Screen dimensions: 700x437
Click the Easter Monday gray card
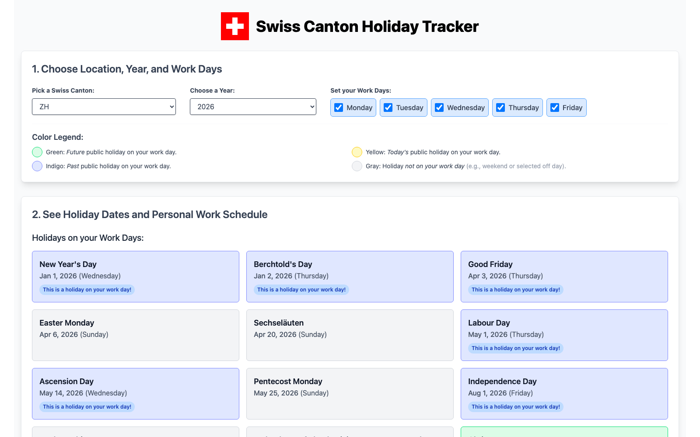point(136,335)
